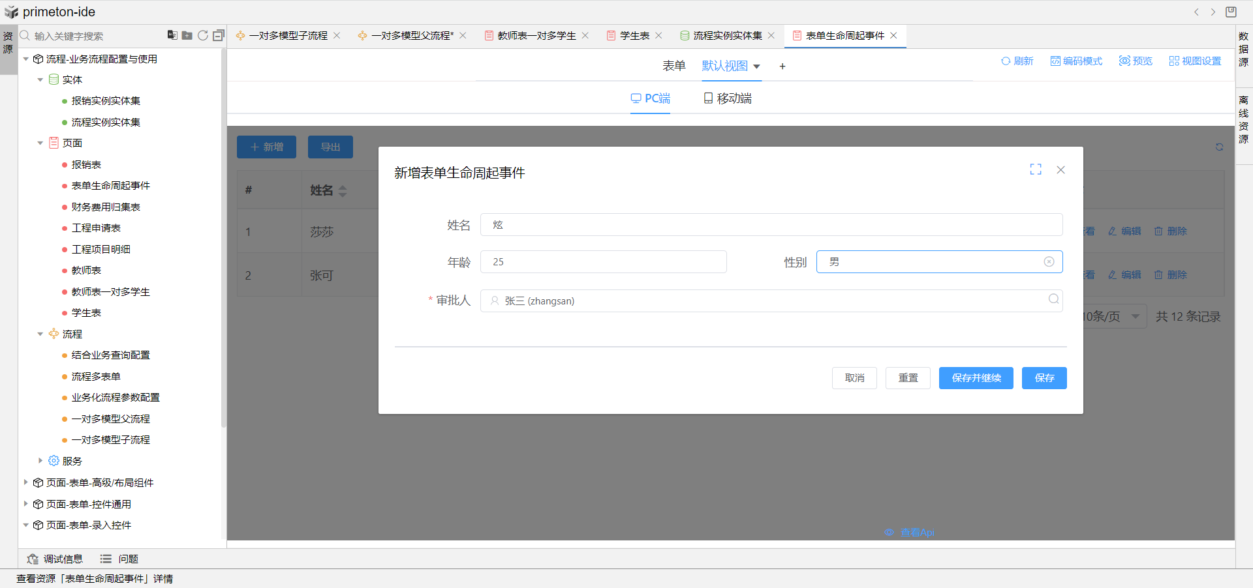Switch to the 移动端 tab
This screenshot has width=1253, height=588.
tap(727, 98)
